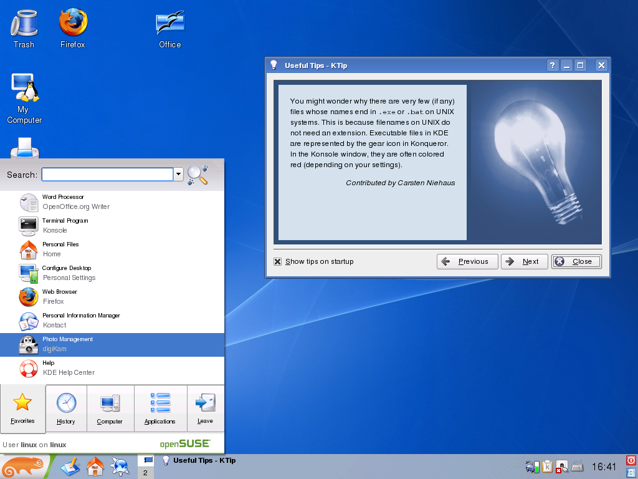The height and width of the screenshot is (479, 638).
Task: Expand the search history dropdown arrow
Action: tap(179, 175)
